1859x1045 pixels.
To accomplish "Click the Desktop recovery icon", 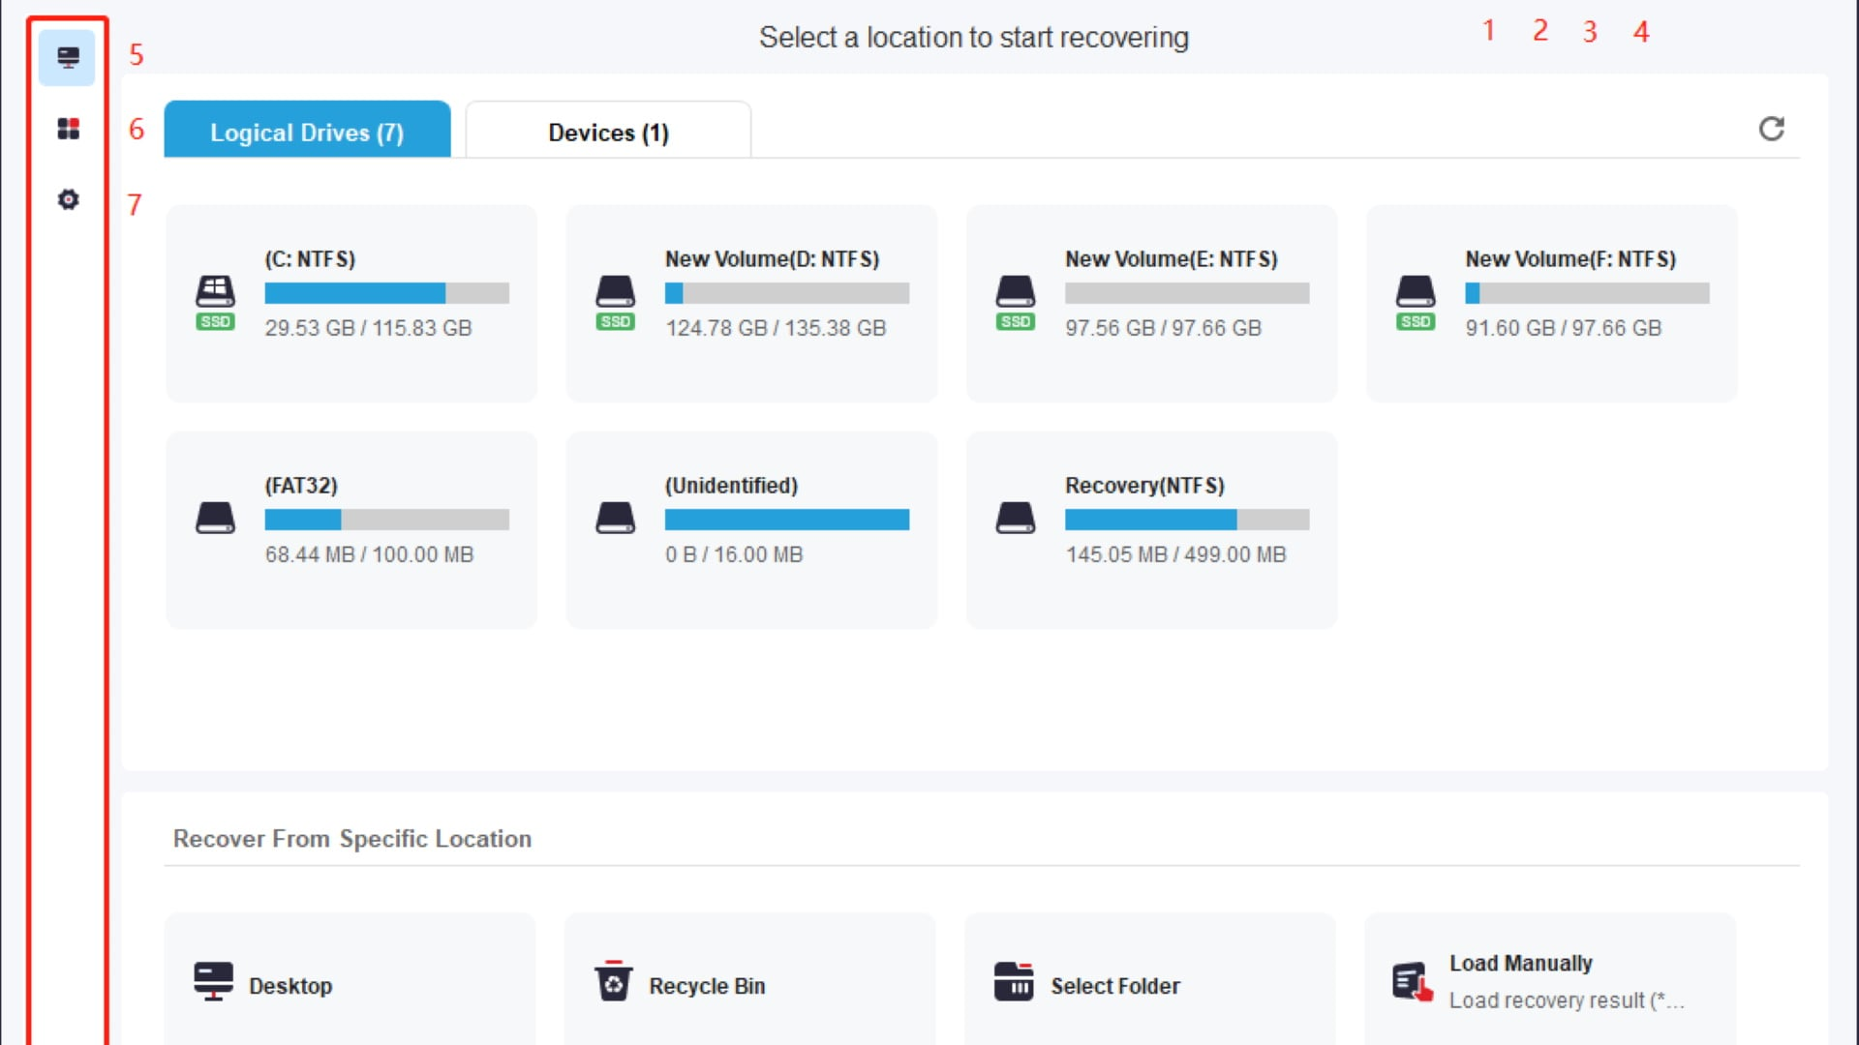I will [x=213, y=981].
